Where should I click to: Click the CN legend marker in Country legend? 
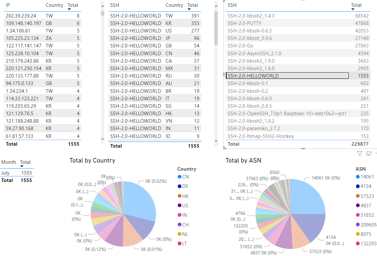pos(179,177)
